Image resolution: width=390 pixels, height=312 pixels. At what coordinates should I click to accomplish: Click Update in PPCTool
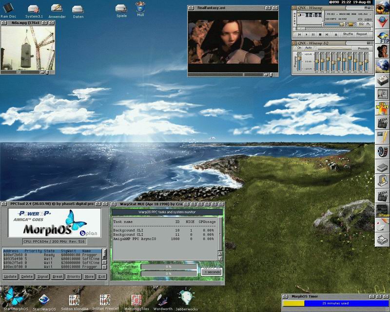pos(10,277)
